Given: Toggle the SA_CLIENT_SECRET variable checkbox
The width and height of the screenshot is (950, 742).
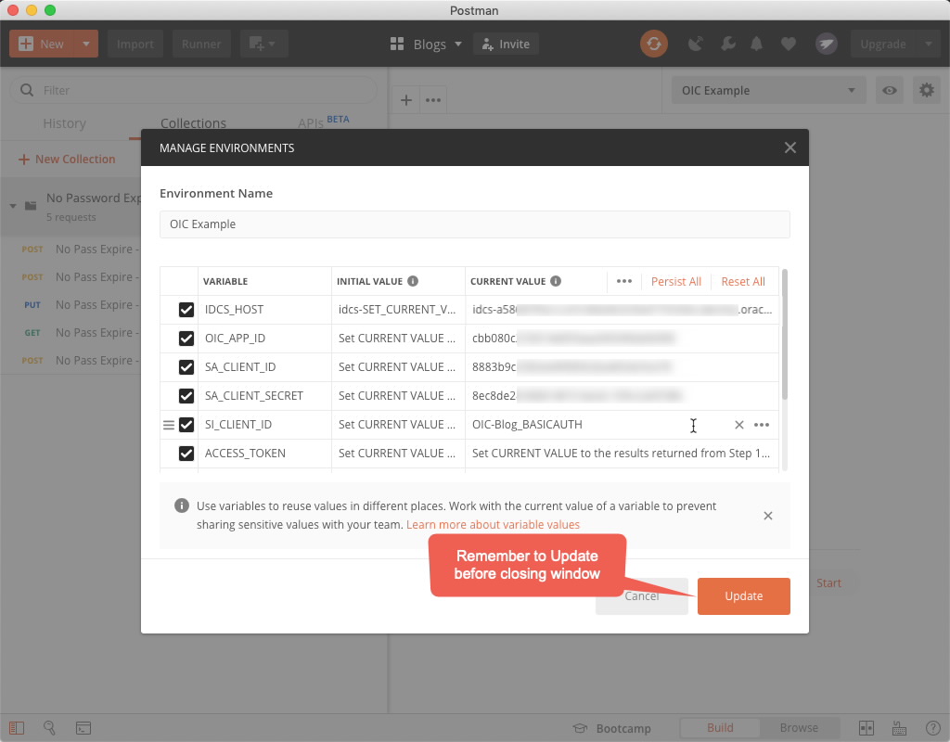Looking at the screenshot, I should (186, 396).
